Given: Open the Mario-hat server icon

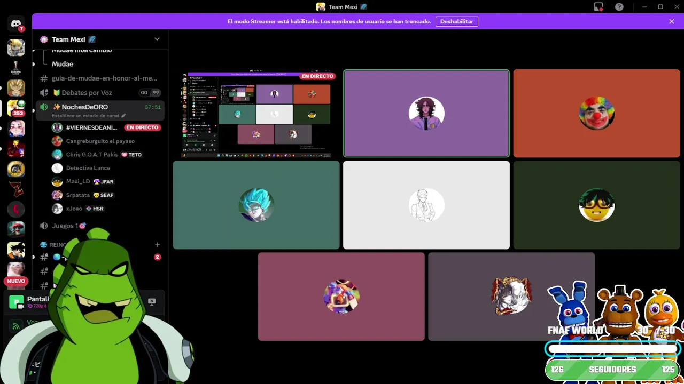Looking at the screenshot, I should (x=16, y=229).
